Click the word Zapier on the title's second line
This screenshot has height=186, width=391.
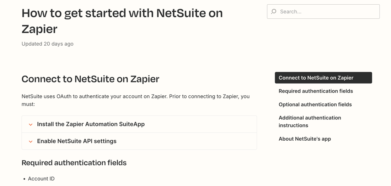coord(39,29)
